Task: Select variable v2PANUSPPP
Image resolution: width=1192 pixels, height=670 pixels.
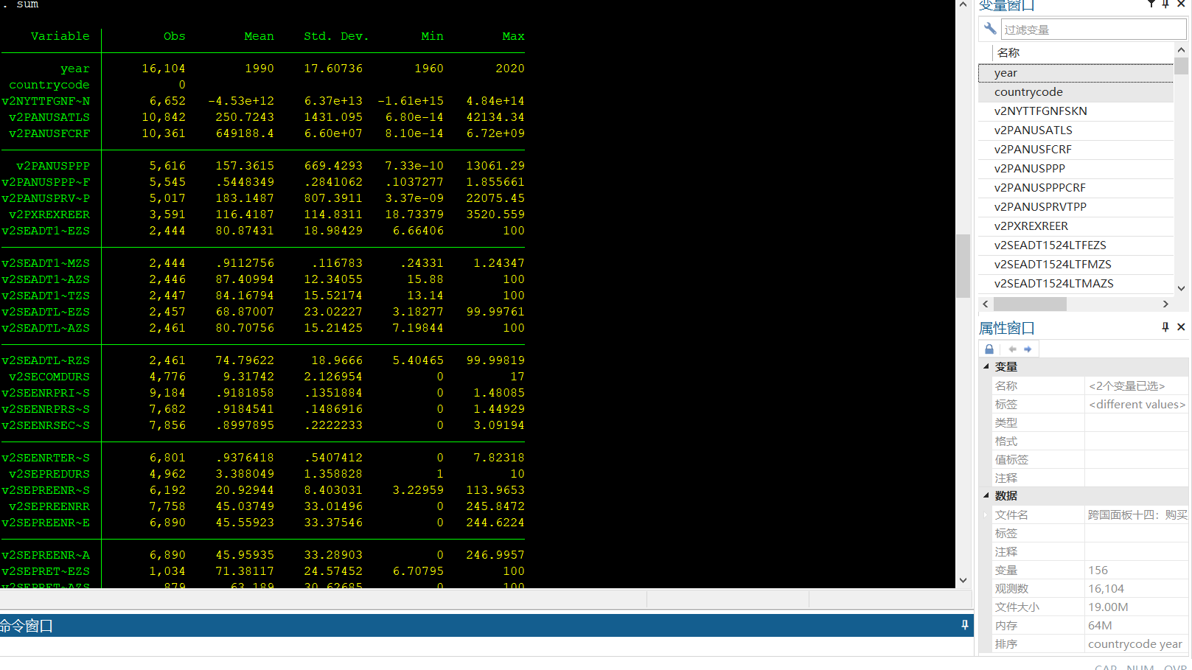Action: point(1076,168)
